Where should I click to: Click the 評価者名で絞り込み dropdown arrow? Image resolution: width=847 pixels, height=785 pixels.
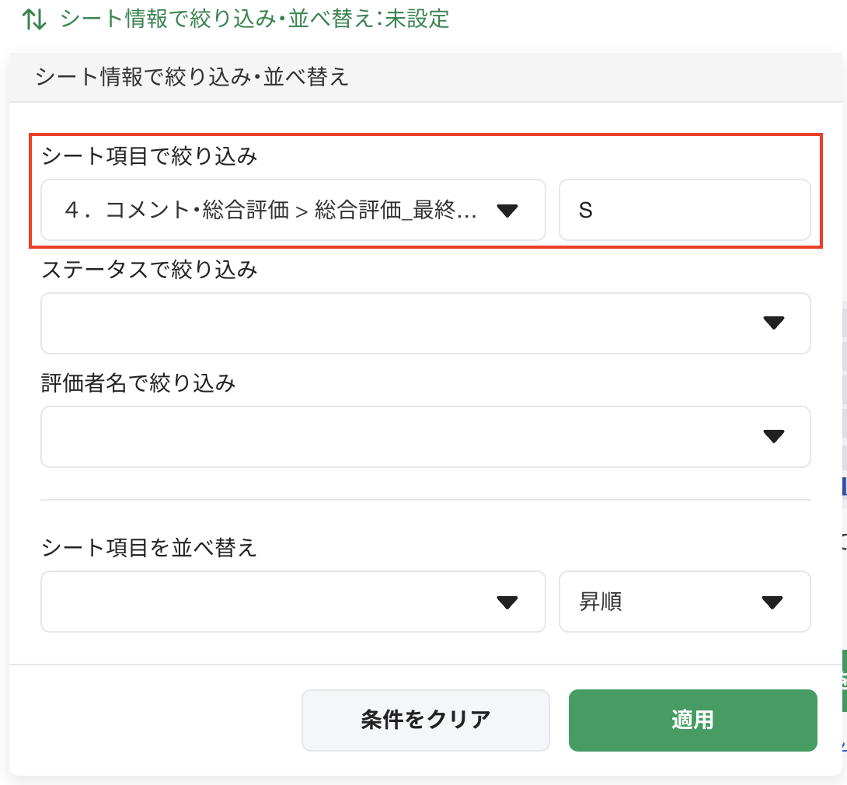point(773,437)
